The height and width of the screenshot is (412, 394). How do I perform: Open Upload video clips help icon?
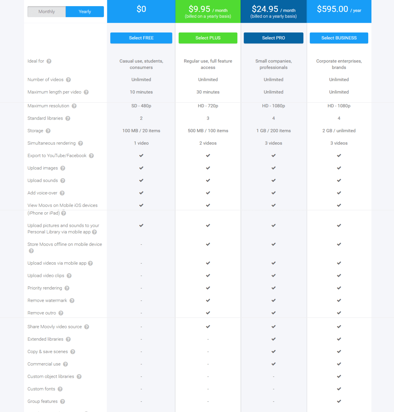click(69, 276)
